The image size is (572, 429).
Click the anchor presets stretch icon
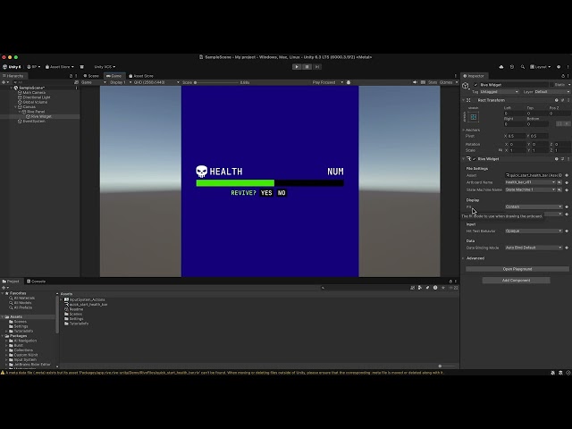[x=473, y=117]
